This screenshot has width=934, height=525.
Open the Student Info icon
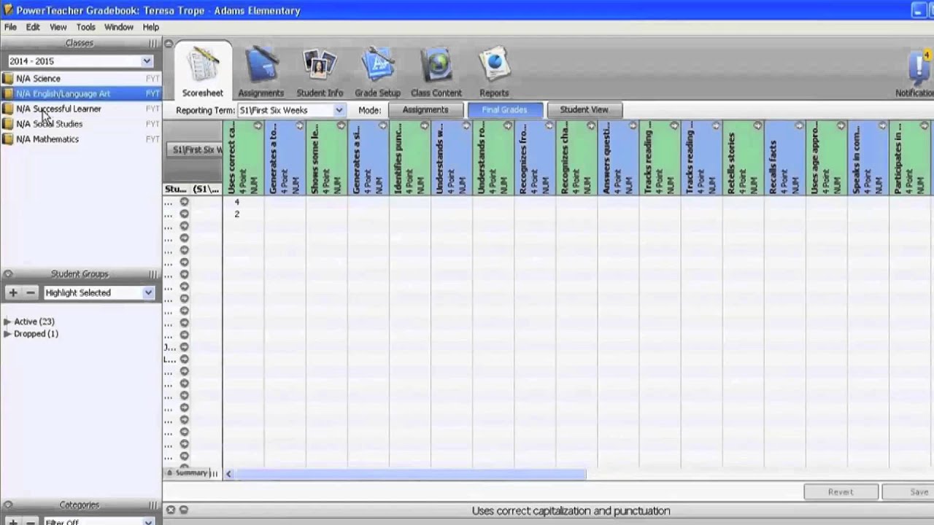[x=320, y=66]
